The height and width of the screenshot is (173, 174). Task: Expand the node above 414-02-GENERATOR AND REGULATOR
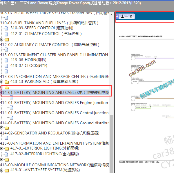[x=1, y=128]
